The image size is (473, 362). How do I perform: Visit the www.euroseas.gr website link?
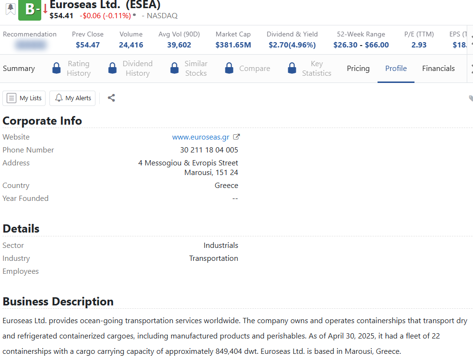[201, 137]
